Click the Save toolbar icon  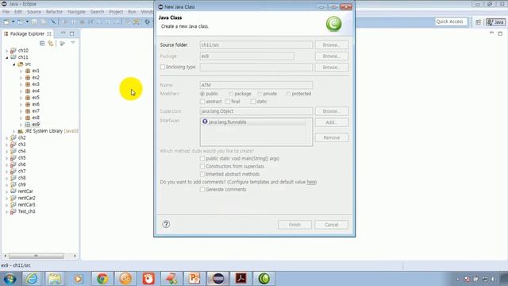pos(34,21)
